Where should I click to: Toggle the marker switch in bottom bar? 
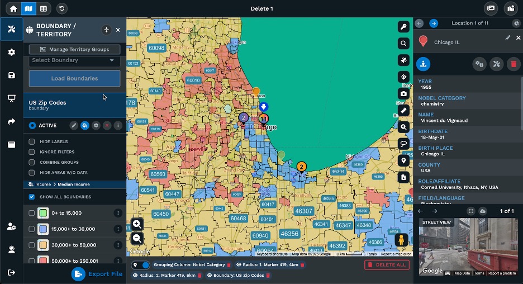[141, 265]
